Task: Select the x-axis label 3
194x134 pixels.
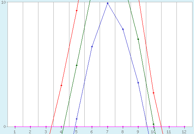Action: [46, 132]
